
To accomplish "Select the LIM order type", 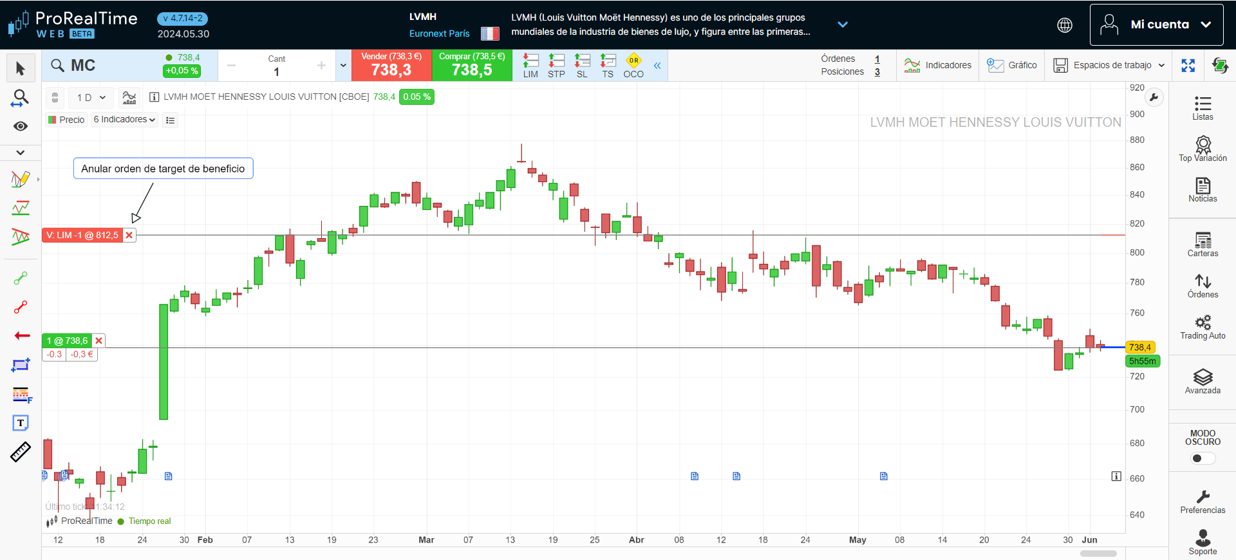I will click(x=530, y=66).
